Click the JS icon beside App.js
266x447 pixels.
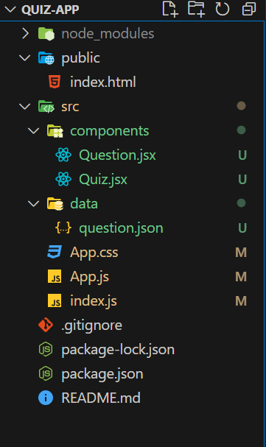(x=55, y=277)
